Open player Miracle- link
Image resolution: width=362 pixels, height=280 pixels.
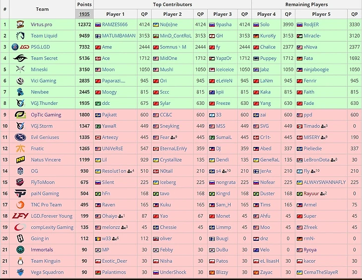(312, 36)
